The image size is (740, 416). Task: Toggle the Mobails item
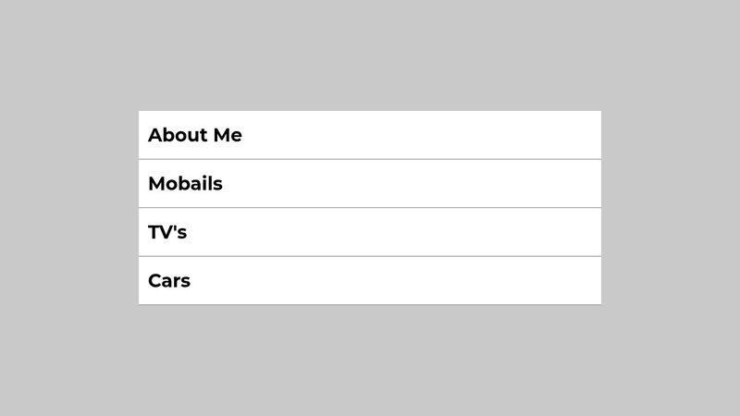370,184
